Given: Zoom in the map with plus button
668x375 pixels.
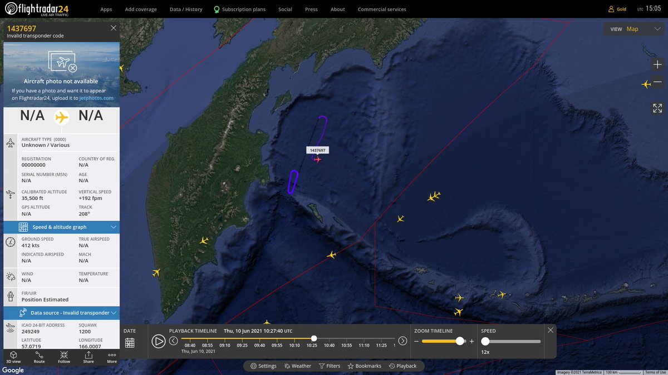Looking at the screenshot, I should 657,64.
